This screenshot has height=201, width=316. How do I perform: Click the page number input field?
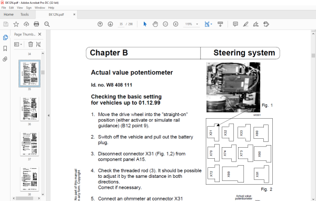pyautogui.click(x=121, y=24)
